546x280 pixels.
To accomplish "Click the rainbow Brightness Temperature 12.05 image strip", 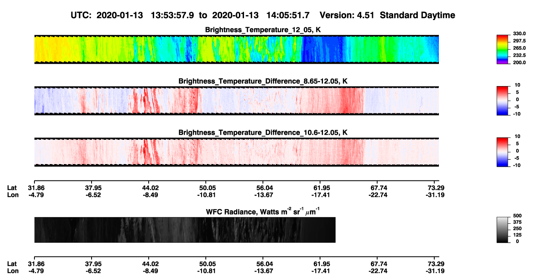I will pyautogui.click(x=236, y=50).
